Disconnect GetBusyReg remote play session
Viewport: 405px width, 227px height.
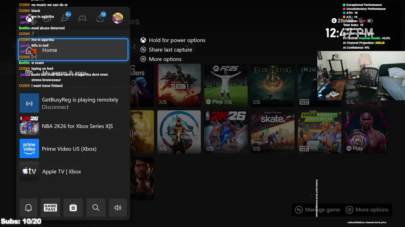(73, 103)
